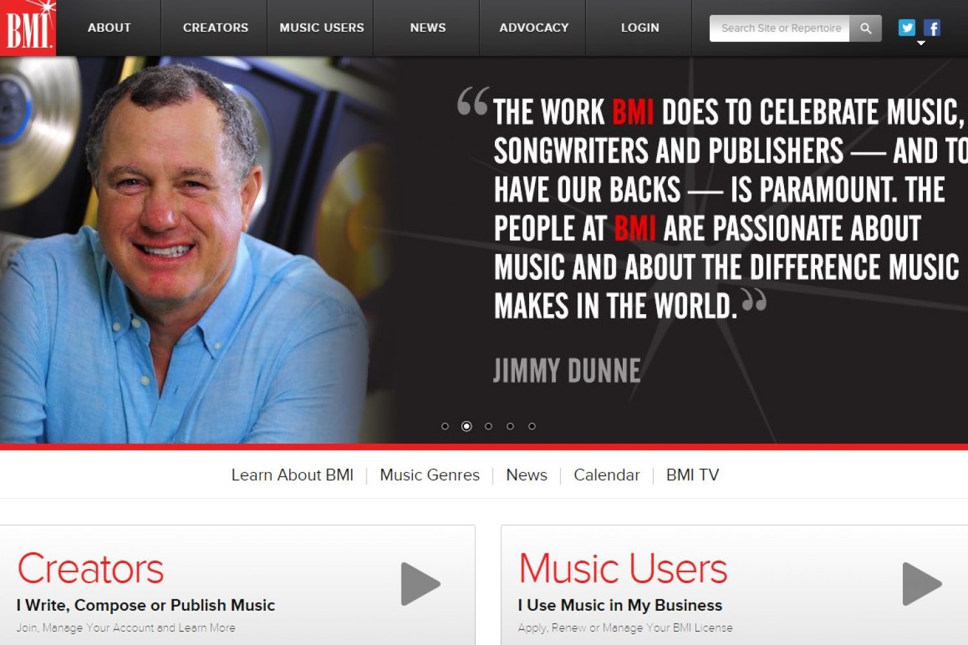Open the BMI TV link

tap(692, 475)
